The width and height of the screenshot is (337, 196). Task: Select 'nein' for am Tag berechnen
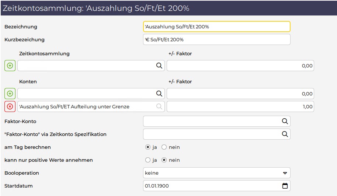[164, 147]
